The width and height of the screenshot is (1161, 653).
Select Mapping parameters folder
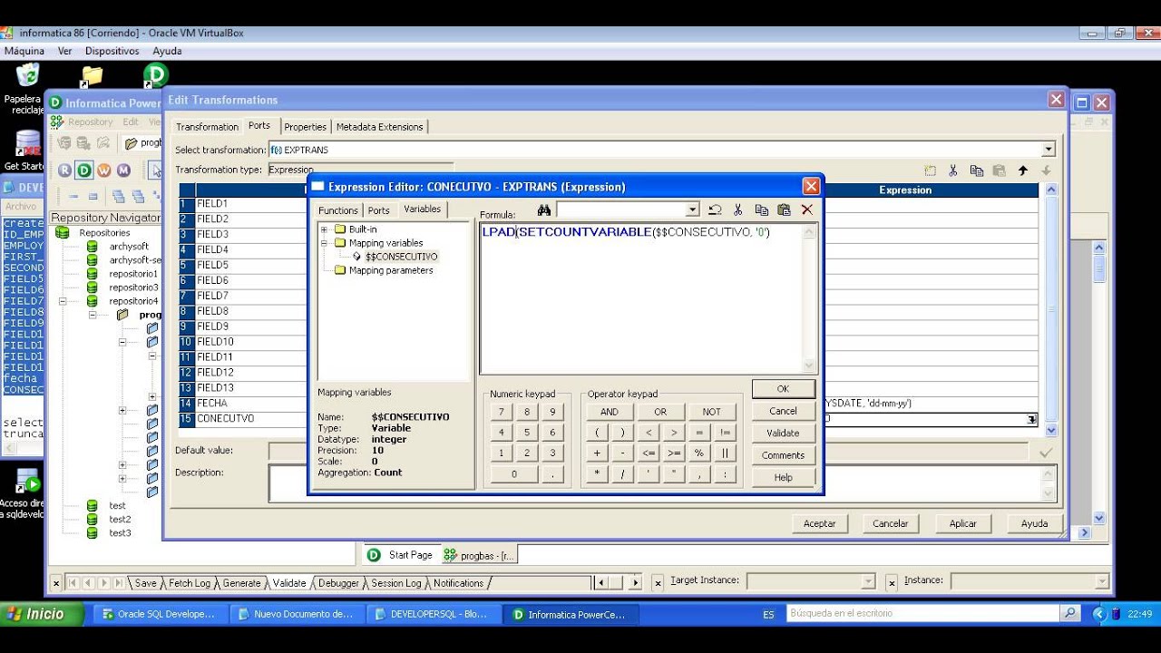click(391, 270)
